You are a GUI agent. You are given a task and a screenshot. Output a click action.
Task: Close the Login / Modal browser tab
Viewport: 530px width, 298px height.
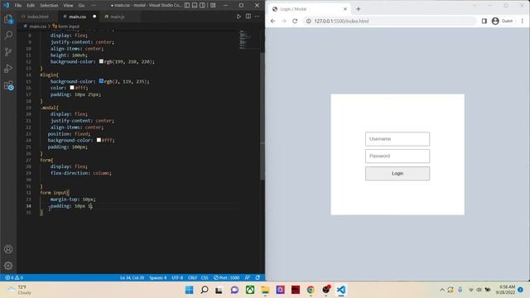pos(345,9)
